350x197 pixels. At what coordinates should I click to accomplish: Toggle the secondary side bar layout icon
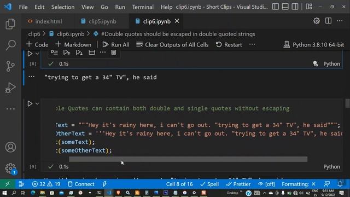[x=295, y=7]
